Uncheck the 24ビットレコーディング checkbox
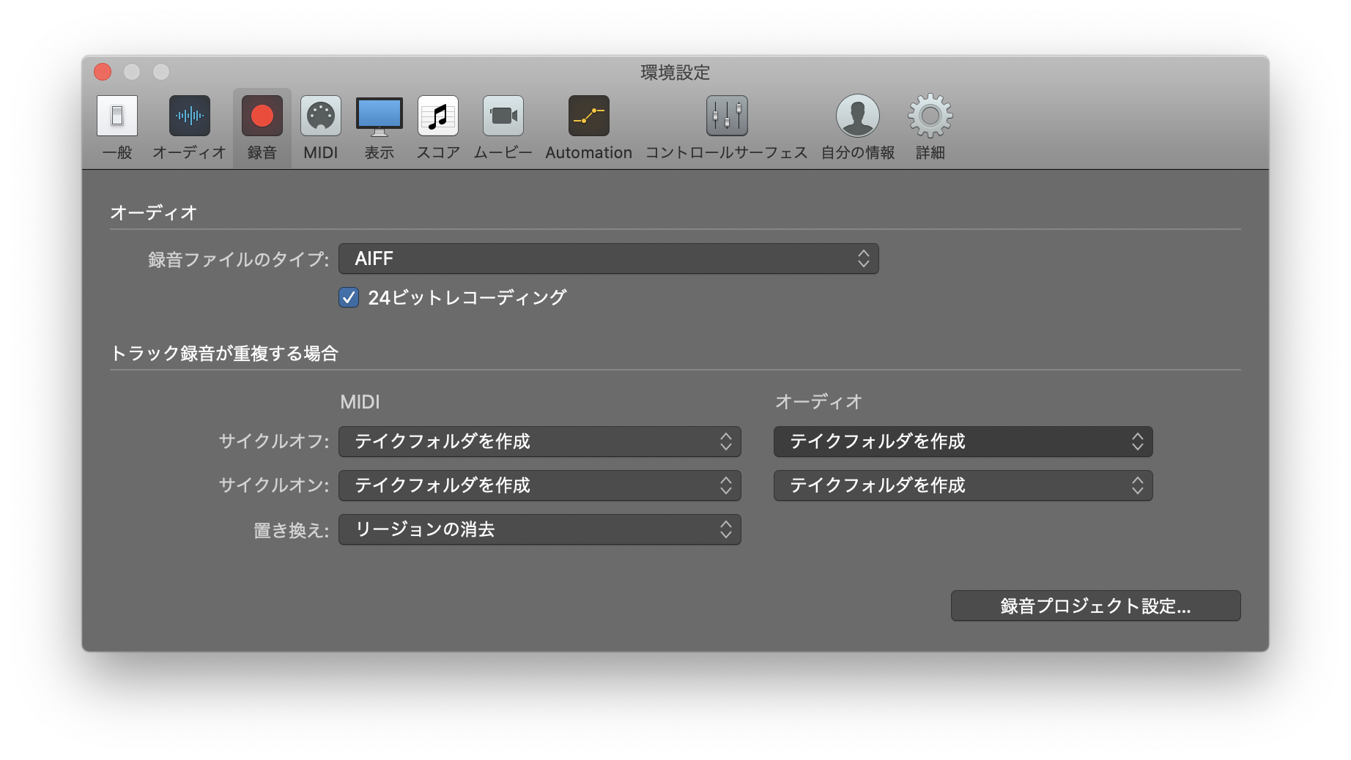 (x=349, y=298)
